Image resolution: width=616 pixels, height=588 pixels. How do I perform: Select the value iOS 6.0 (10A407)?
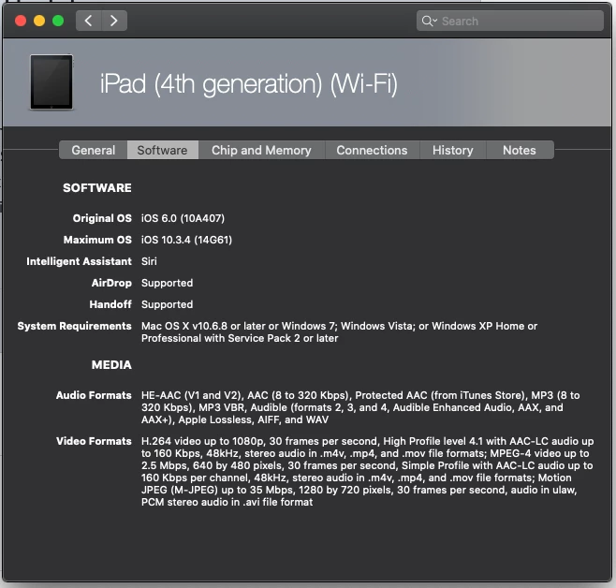[183, 218]
